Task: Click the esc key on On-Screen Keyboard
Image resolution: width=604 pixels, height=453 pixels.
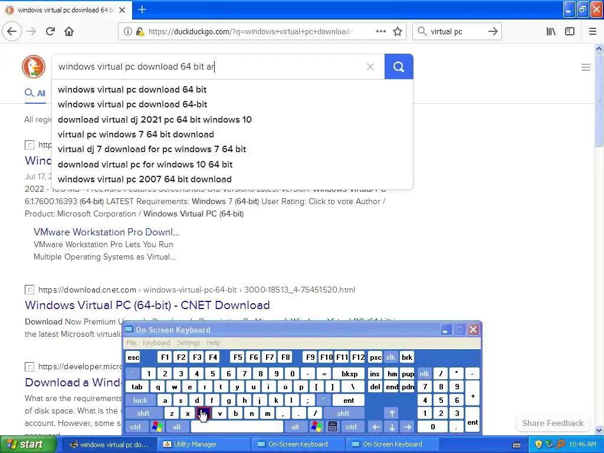Action: tap(133, 357)
